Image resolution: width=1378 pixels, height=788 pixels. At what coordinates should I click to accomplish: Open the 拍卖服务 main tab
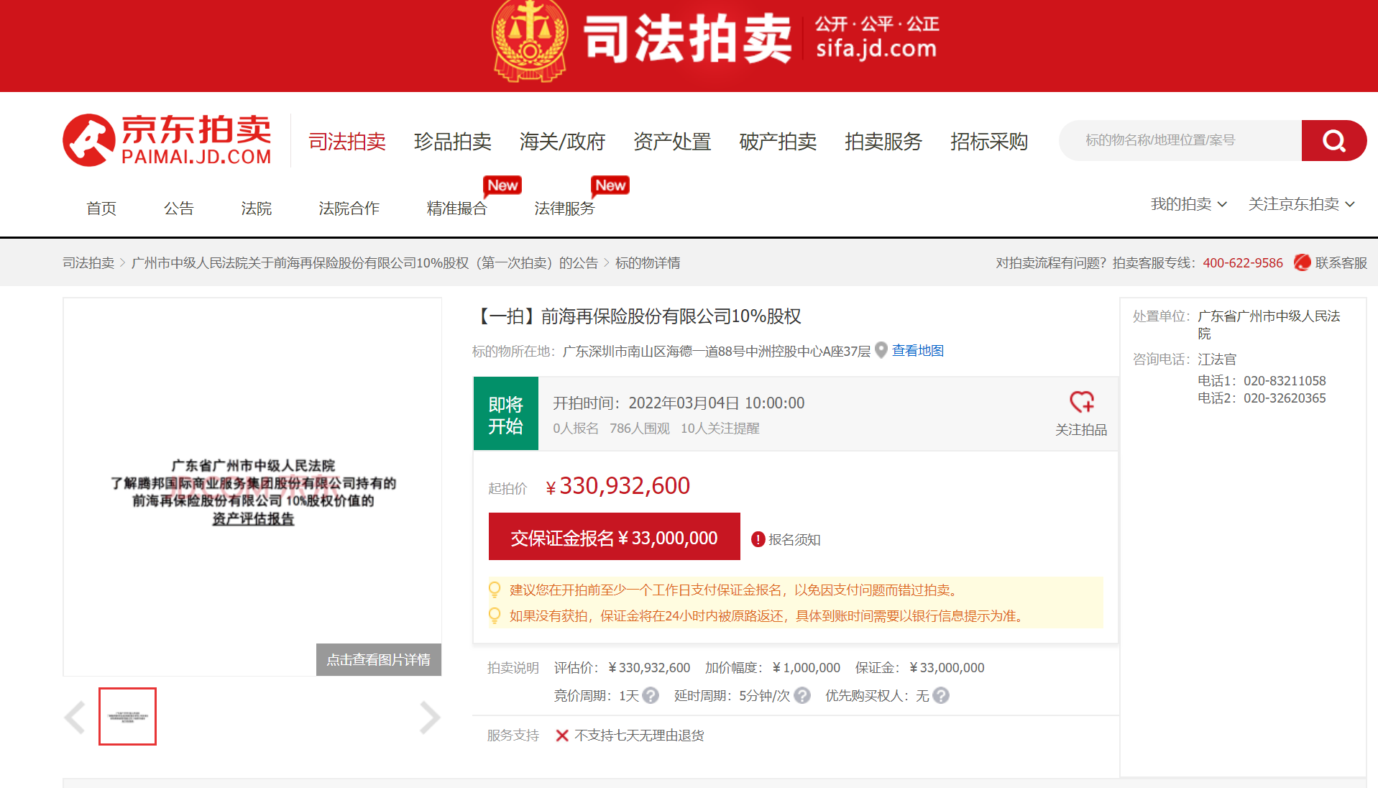pyautogui.click(x=883, y=142)
